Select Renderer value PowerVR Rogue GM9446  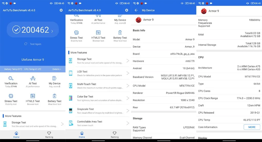tap(180, 93)
